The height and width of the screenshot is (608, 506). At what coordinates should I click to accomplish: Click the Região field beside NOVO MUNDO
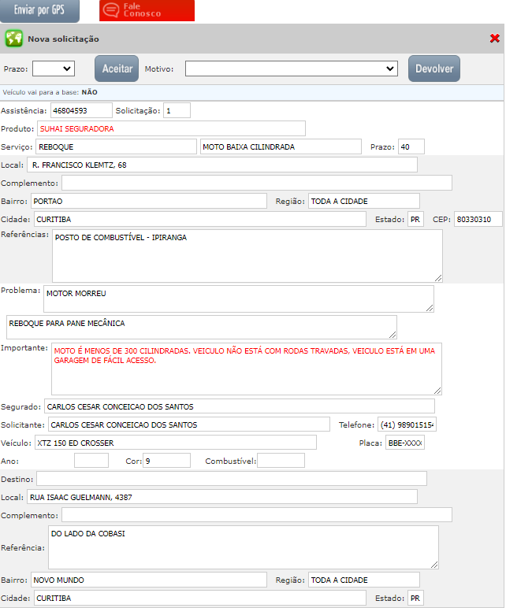pyautogui.click(x=364, y=580)
